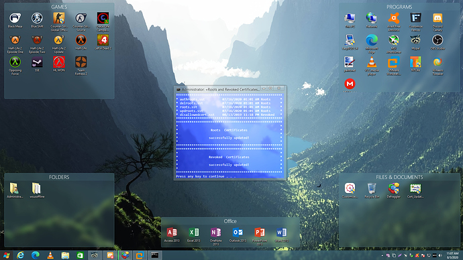The width and height of the screenshot is (463, 260).
Task: Open Counter-Strike Source shortcut
Action: pos(81,21)
